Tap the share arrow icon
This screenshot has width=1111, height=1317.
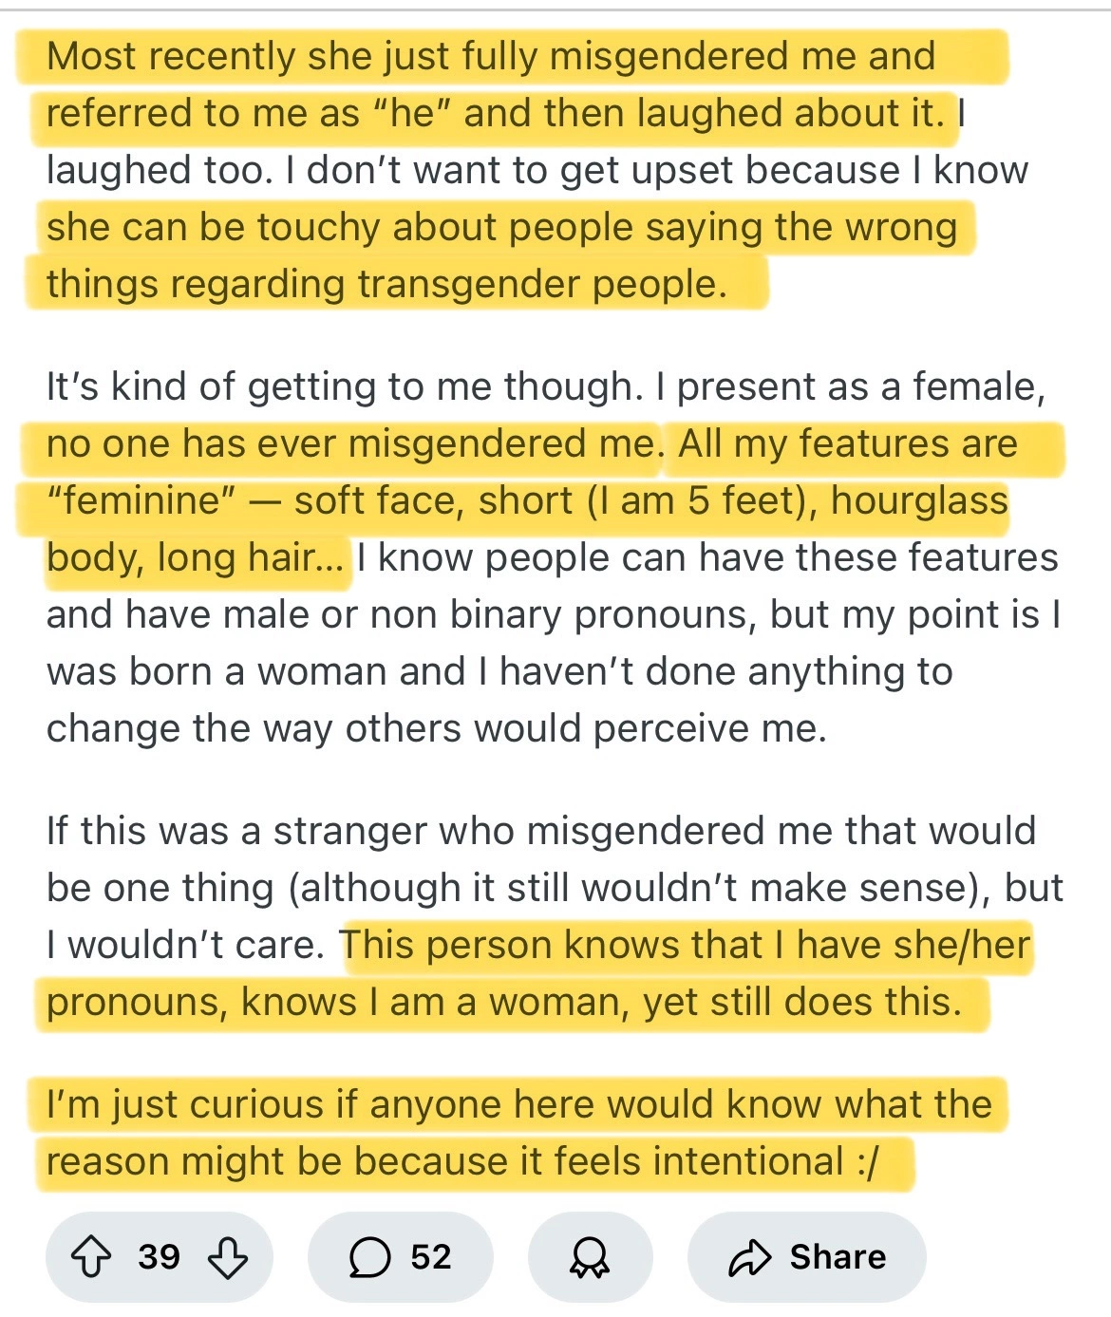coord(750,1257)
